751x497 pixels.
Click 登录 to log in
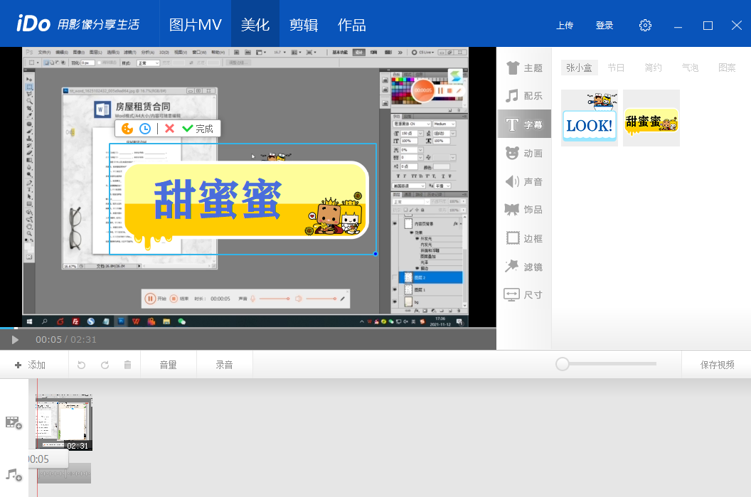coord(604,26)
